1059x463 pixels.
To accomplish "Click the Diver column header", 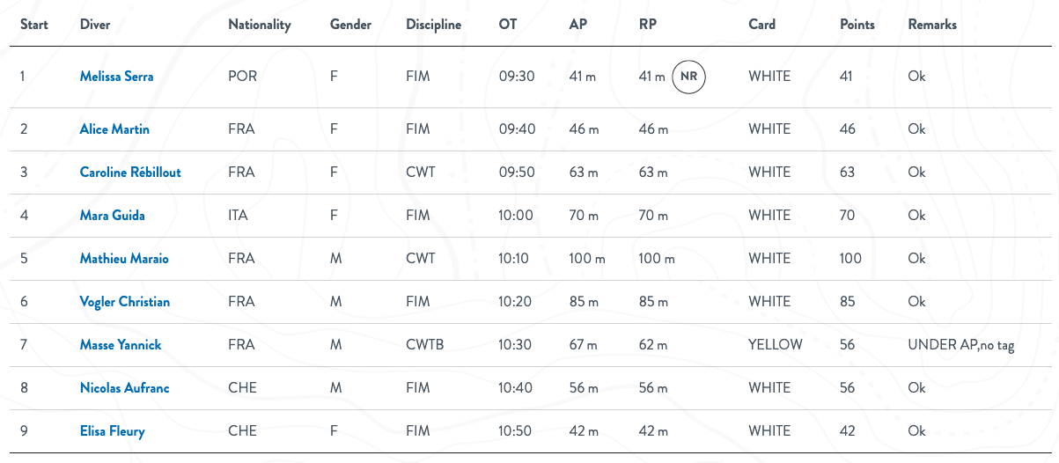I will [95, 25].
